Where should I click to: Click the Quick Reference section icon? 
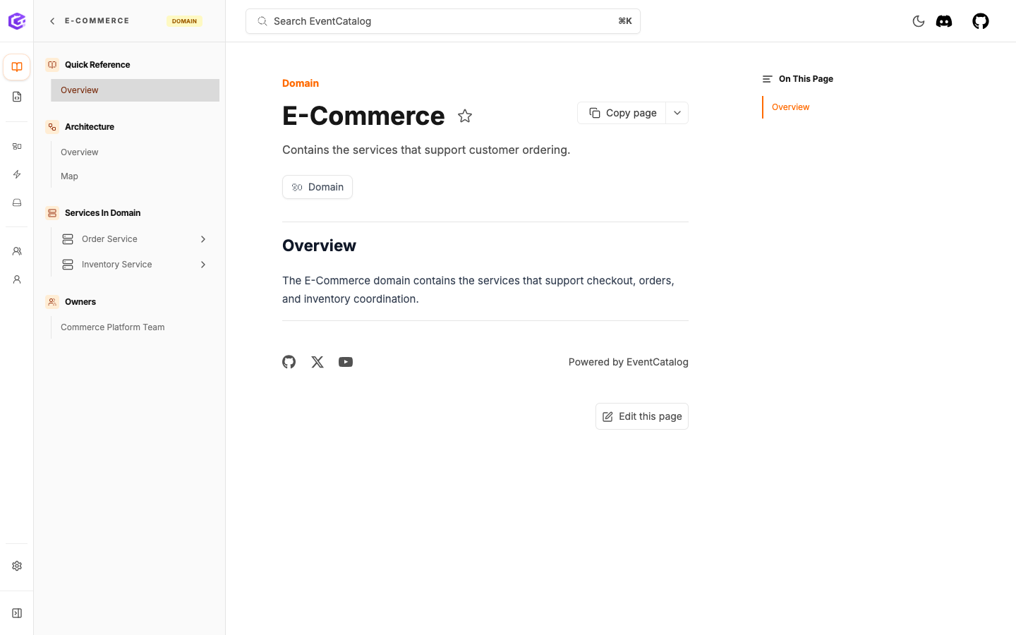[52, 65]
